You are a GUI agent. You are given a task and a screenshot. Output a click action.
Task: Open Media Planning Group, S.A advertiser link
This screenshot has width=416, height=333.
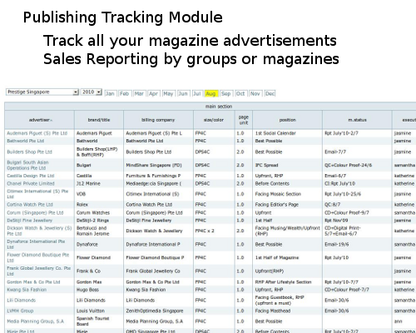35,321
